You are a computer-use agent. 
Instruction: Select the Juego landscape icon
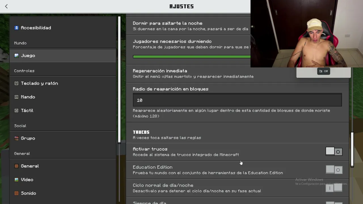pos(16,56)
